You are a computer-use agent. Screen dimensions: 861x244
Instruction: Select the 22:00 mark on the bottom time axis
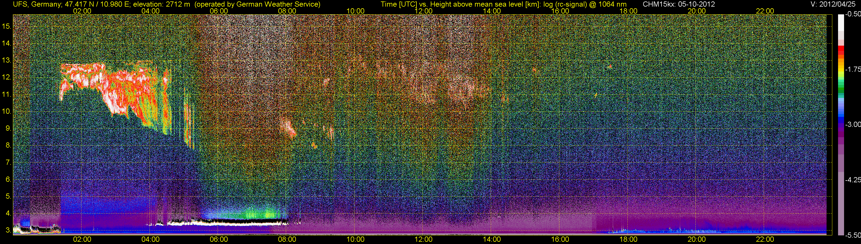coord(765,239)
